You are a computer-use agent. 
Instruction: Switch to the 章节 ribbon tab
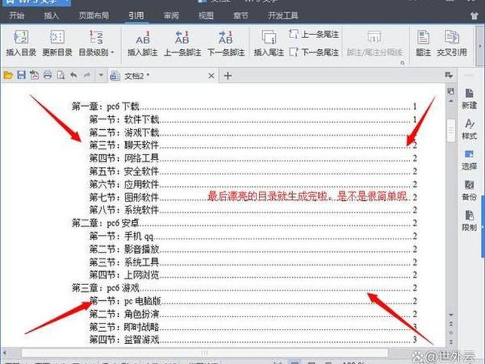[x=241, y=15]
